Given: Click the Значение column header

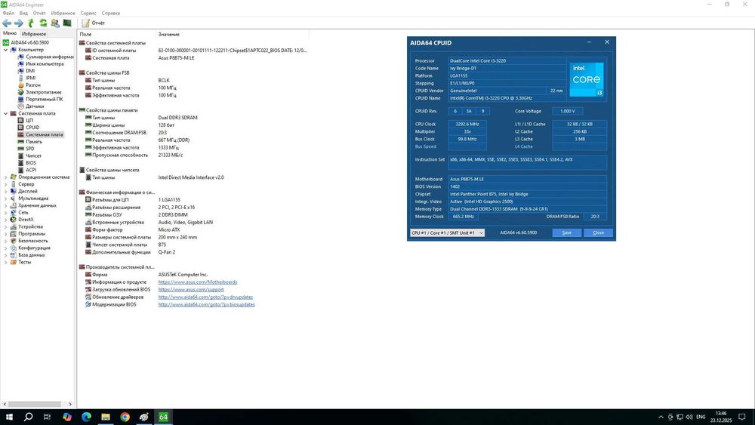Looking at the screenshot, I should pos(233,34).
